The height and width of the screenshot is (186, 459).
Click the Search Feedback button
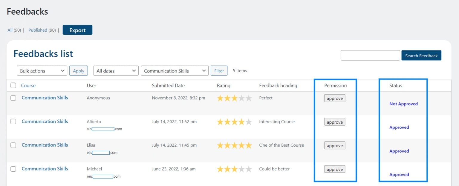[421, 56]
